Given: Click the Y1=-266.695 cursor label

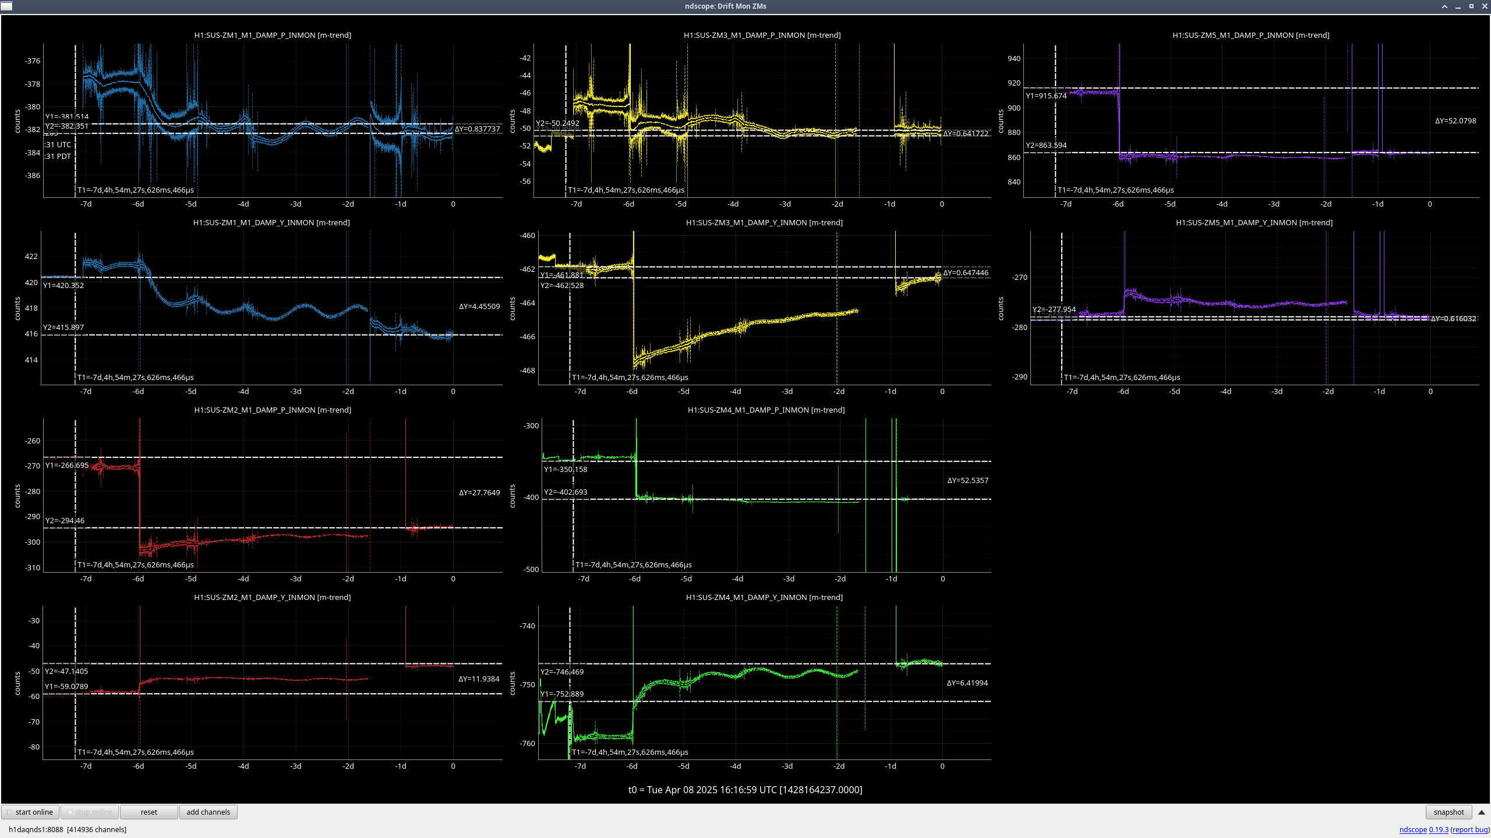Looking at the screenshot, I should (x=67, y=465).
